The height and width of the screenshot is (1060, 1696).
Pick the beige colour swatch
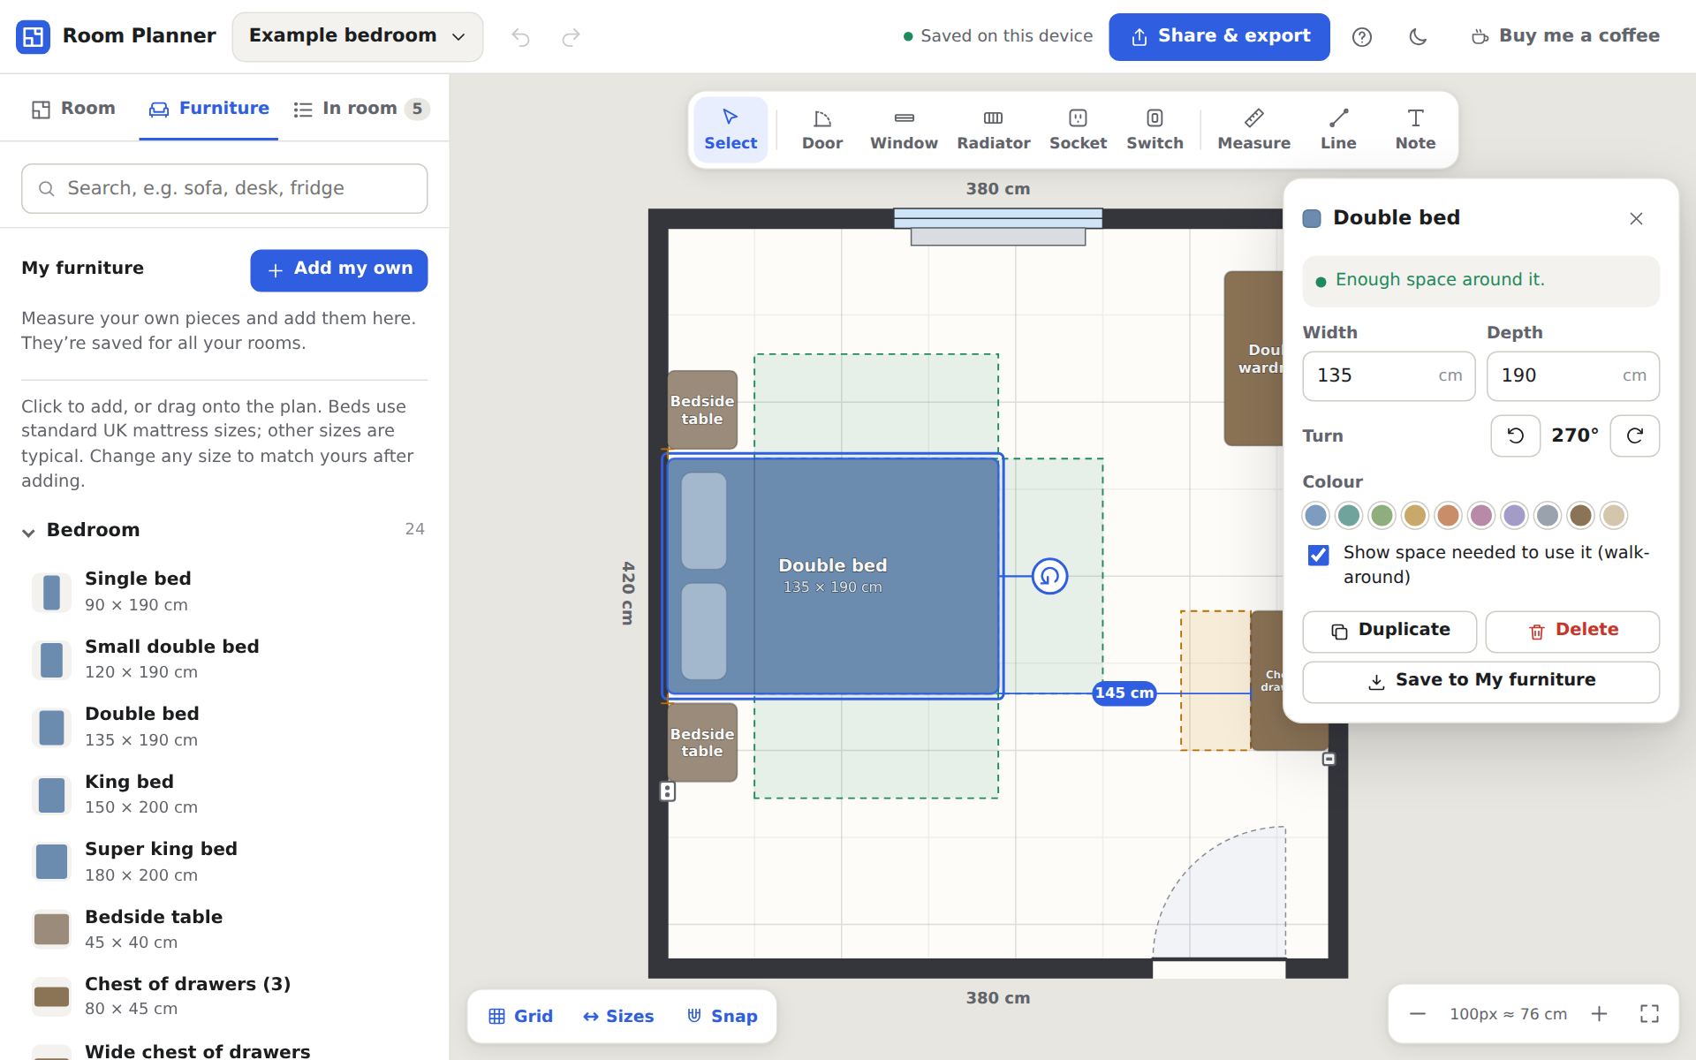(x=1614, y=516)
